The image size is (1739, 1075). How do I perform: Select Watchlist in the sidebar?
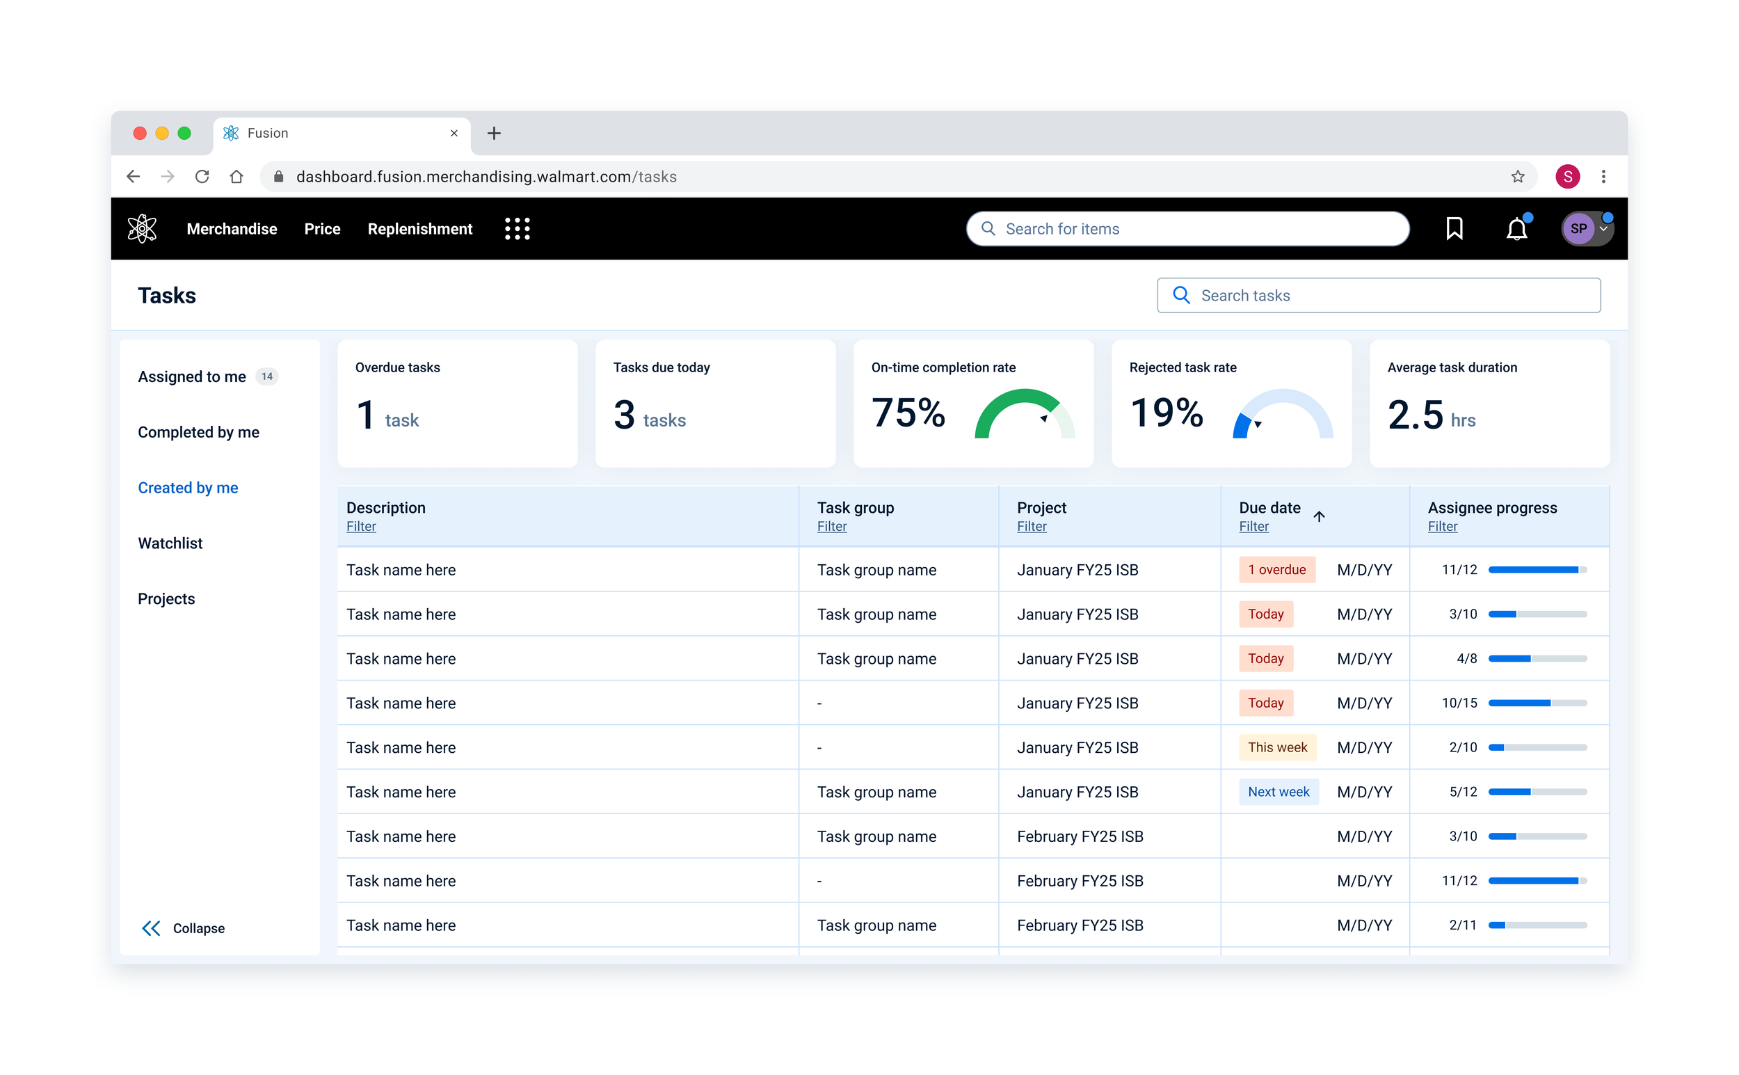click(170, 543)
